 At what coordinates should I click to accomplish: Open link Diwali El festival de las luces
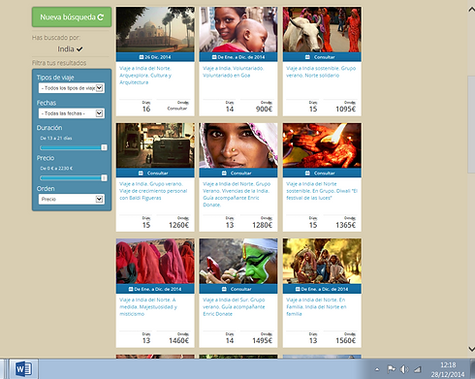coord(322,191)
